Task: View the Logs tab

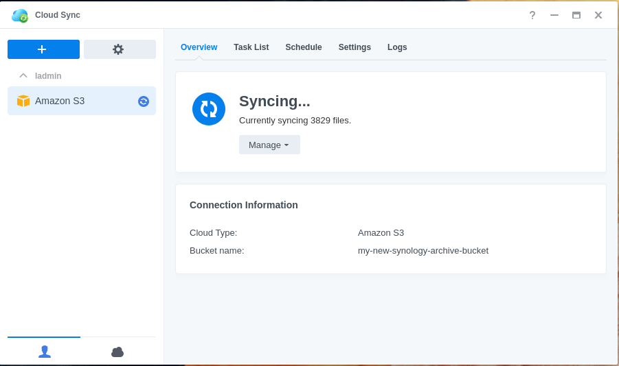Action: (397, 47)
